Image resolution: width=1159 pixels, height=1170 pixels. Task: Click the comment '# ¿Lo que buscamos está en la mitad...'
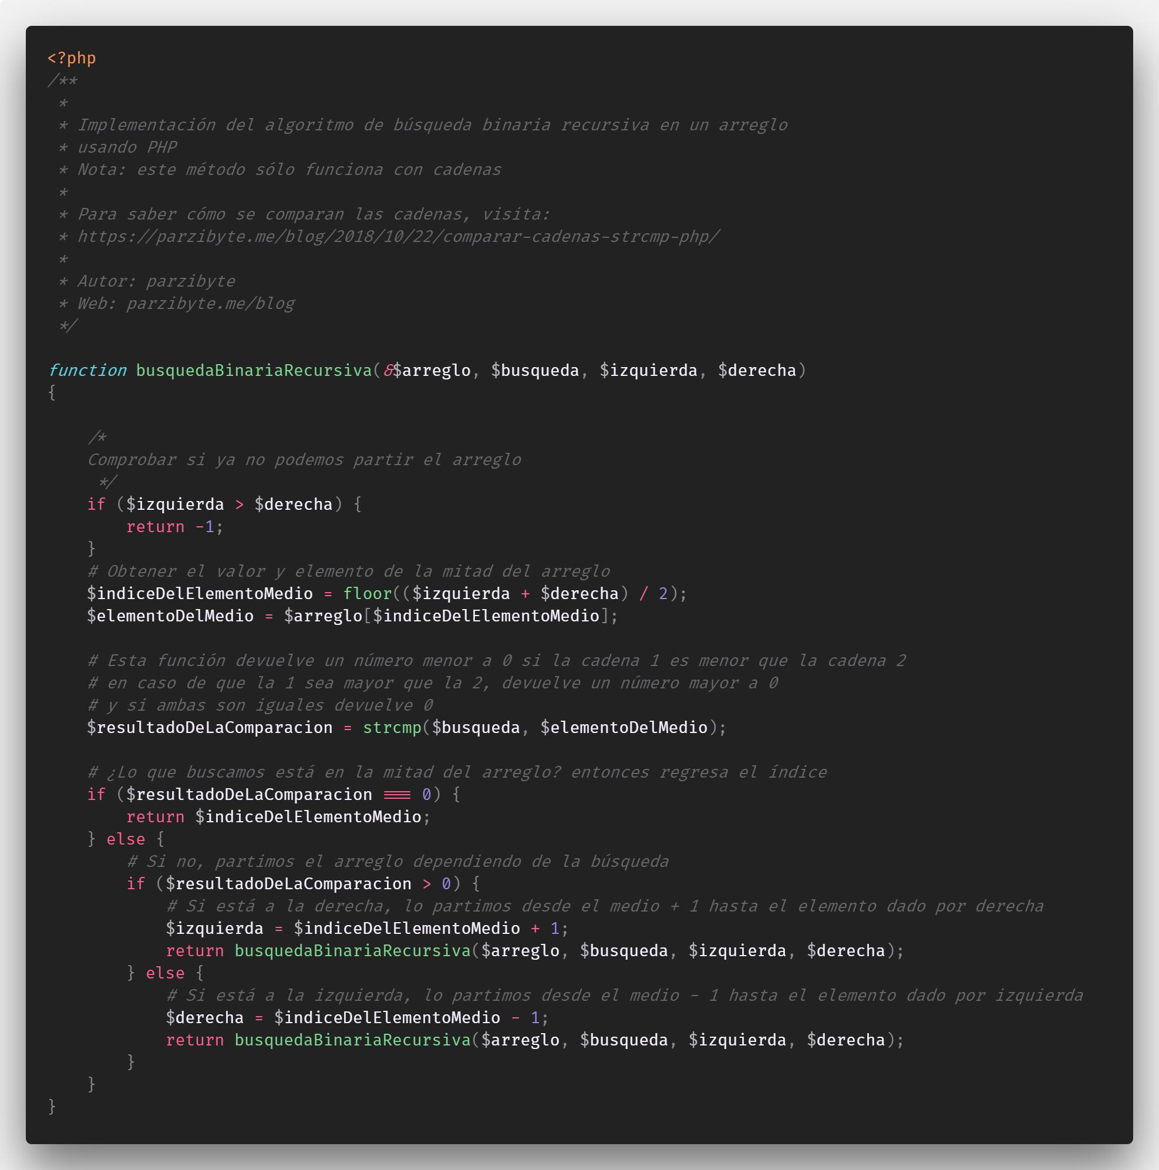[x=457, y=772]
